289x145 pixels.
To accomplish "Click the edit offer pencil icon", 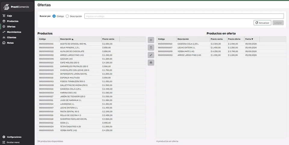I will pyautogui.click(x=151, y=55).
